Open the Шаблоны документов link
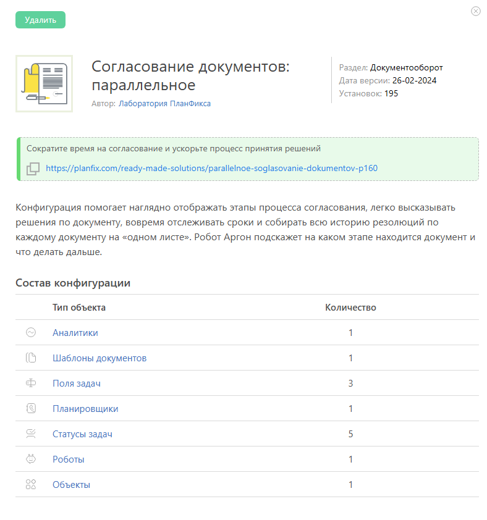Screen dimensions: 487x520 pyautogui.click(x=100, y=358)
